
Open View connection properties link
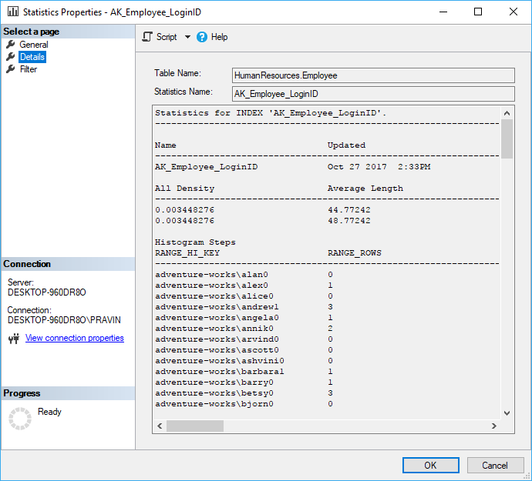point(75,338)
